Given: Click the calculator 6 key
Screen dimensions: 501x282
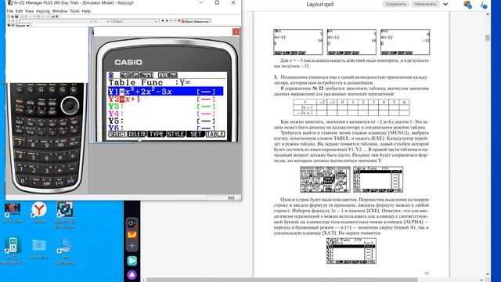Looking at the screenshot, I should (47, 157).
